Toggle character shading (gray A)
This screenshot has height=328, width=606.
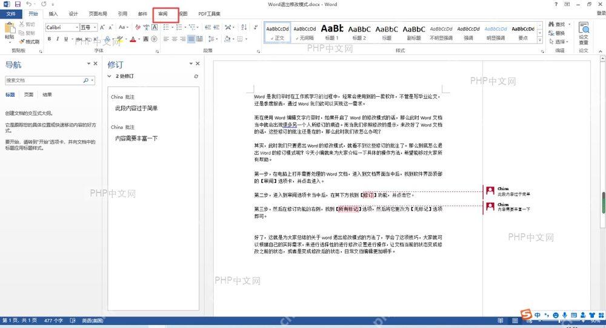point(145,39)
